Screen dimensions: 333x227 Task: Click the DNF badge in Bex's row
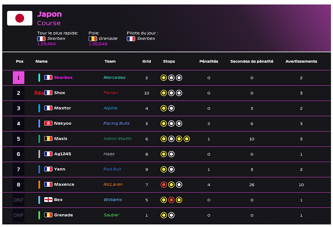[18, 200]
